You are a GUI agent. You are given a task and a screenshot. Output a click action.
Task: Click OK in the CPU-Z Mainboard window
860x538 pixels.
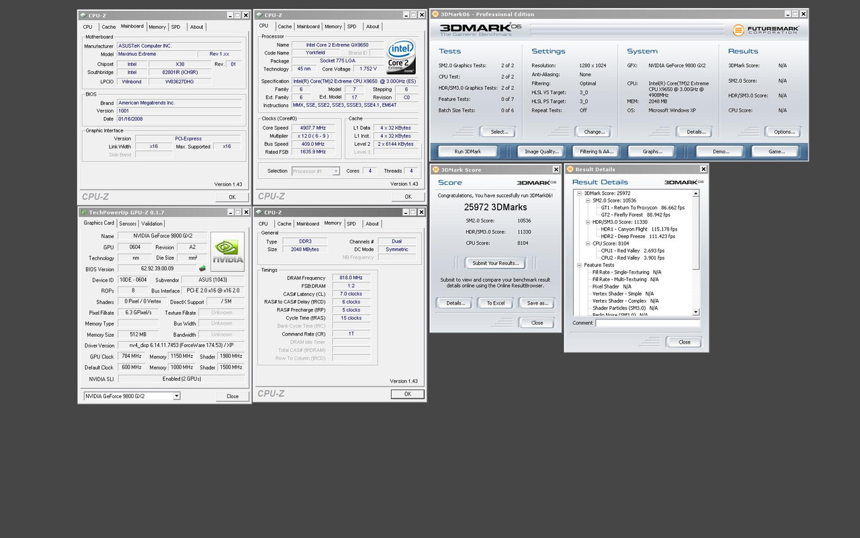[x=232, y=197]
